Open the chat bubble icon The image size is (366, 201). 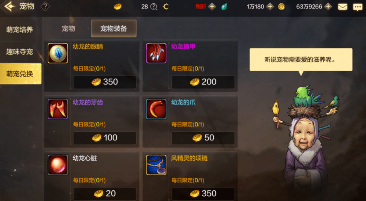point(358,7)
